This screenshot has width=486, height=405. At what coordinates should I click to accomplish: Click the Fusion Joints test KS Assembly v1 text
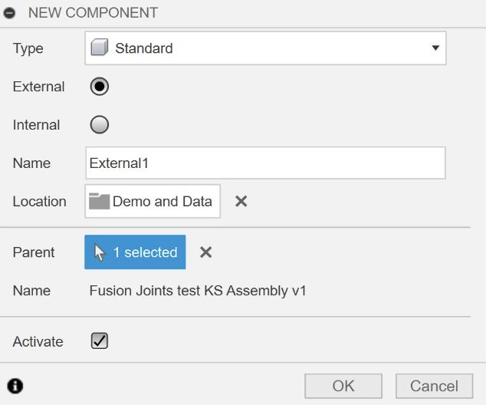point(198,291)
